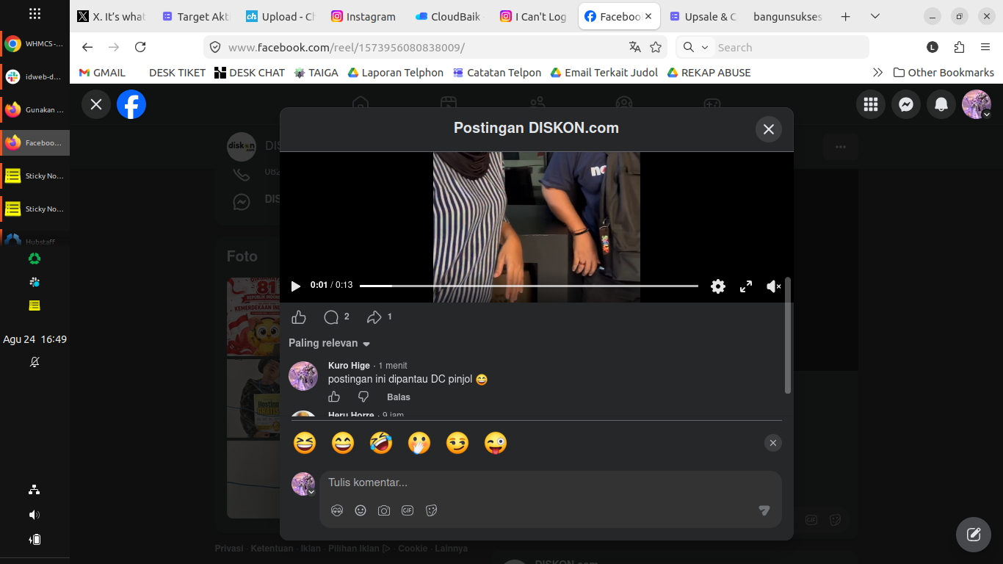
Task: Pick the smirking face emoji
Action: [457, 443]
